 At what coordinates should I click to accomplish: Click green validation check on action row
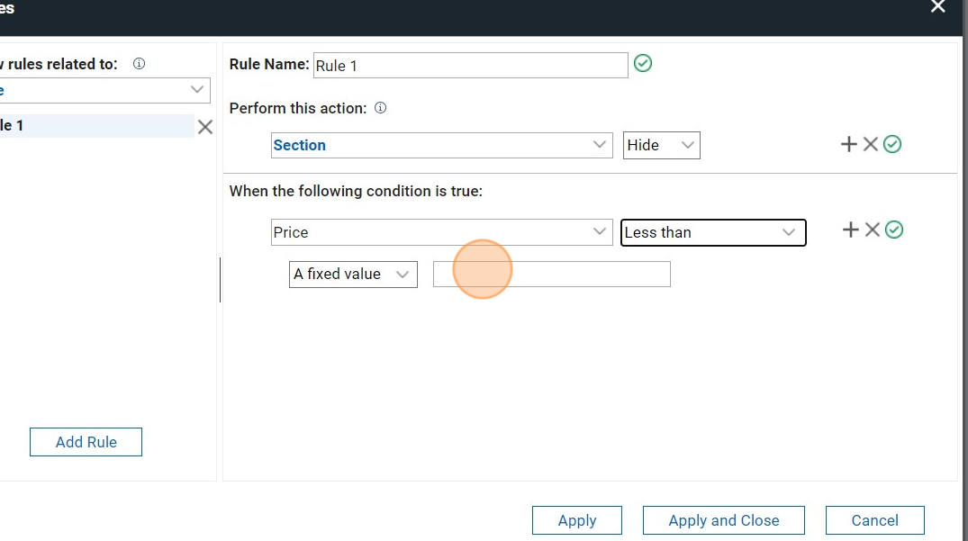click(892, 144)
